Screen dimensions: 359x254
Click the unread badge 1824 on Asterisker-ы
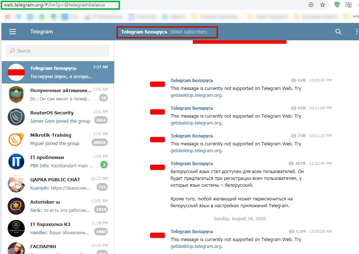coord(101,209)
